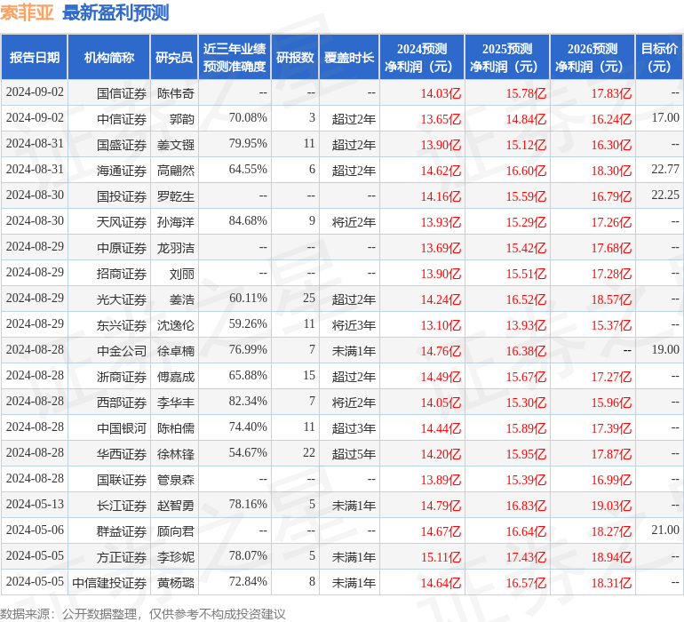Viewport: 684px width, 622px height.
Task: Click researcher name 顾向君
Action: (x=176, y=531)
